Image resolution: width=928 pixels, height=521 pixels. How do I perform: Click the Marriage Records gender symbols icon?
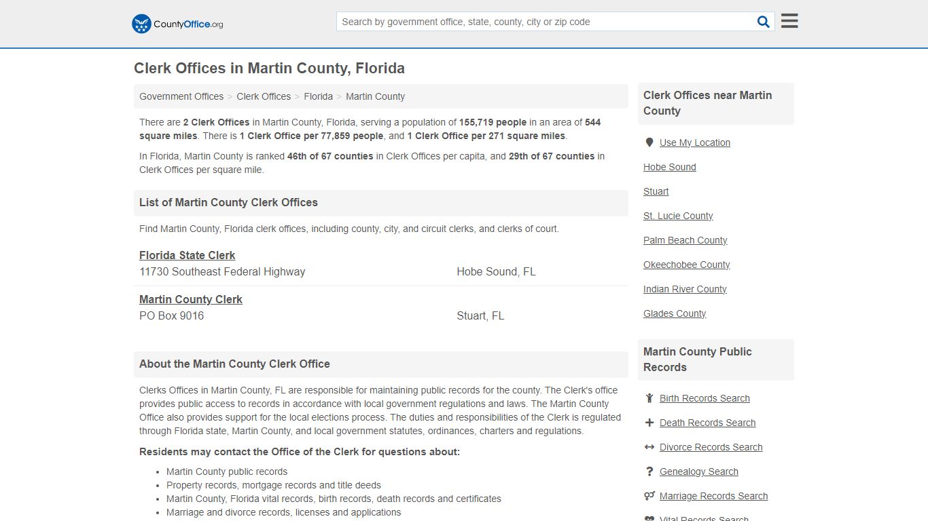click(649, 496)
